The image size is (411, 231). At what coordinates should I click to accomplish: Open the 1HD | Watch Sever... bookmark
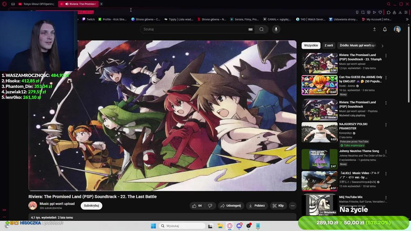310,19
